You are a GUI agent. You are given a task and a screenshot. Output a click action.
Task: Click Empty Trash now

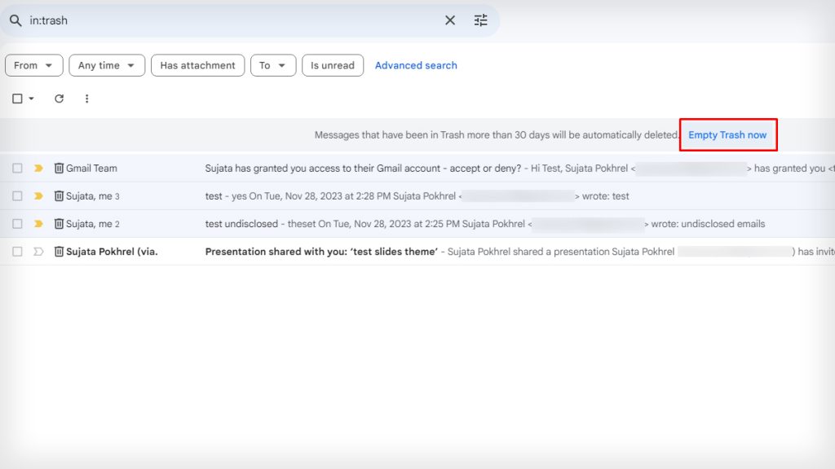pyautogui.click(x=728, y=134)
